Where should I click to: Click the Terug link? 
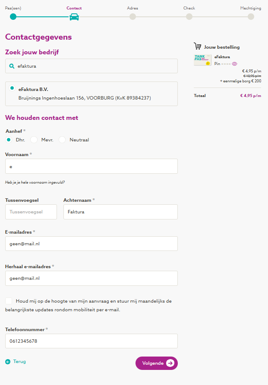(x=19, y=362)
